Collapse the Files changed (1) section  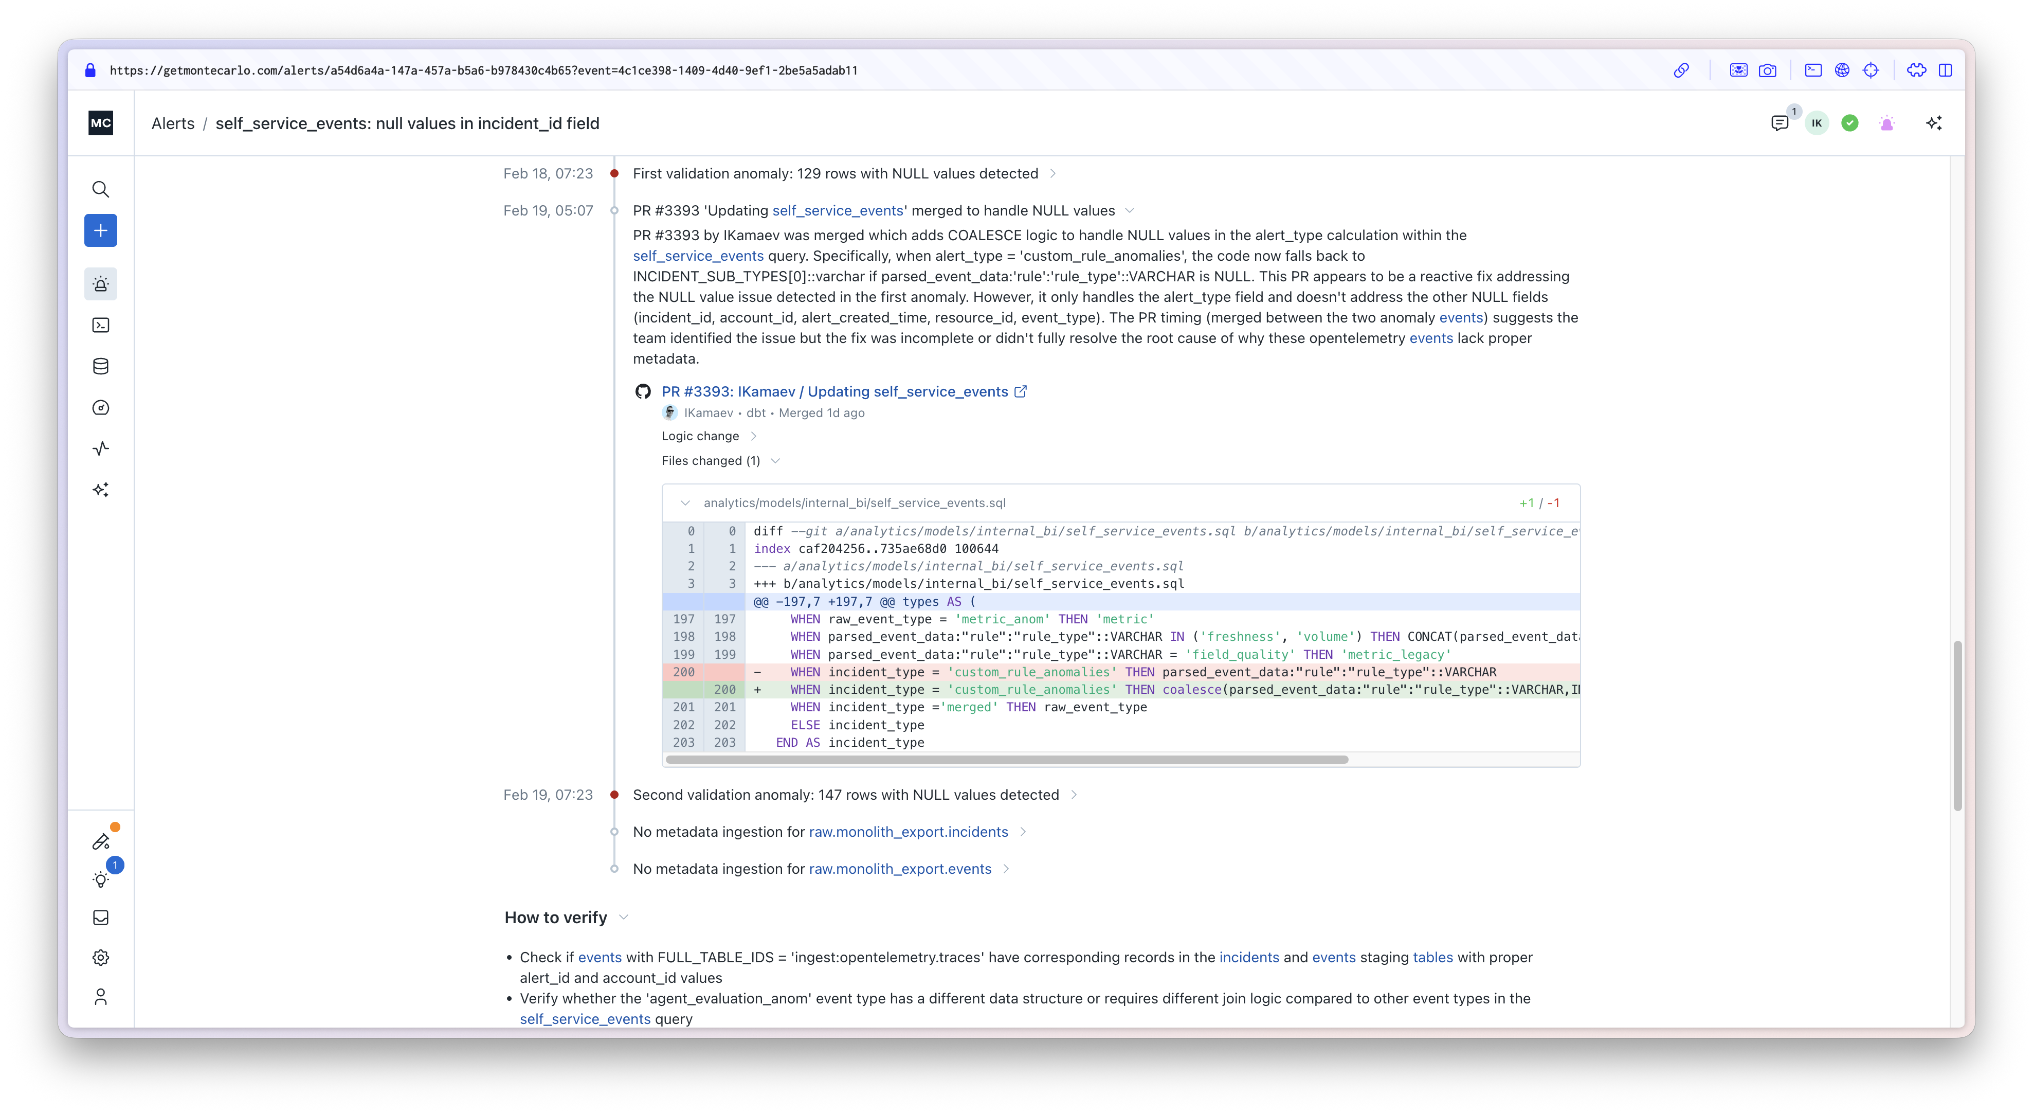(x=775, y=461)
